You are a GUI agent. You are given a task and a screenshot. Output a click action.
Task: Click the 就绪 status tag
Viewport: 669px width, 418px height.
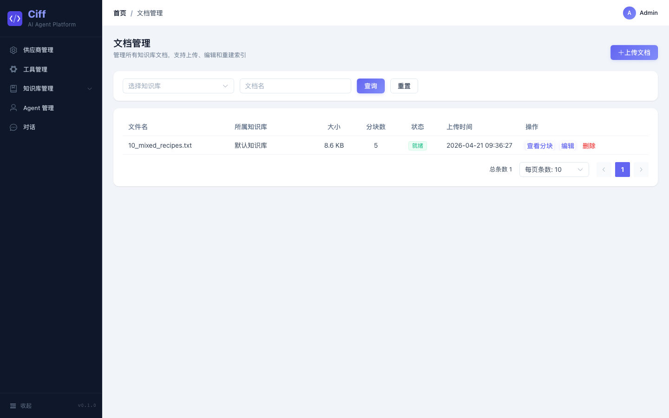[418, 146]
